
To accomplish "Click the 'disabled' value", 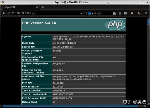I will (x=57, y=51).
